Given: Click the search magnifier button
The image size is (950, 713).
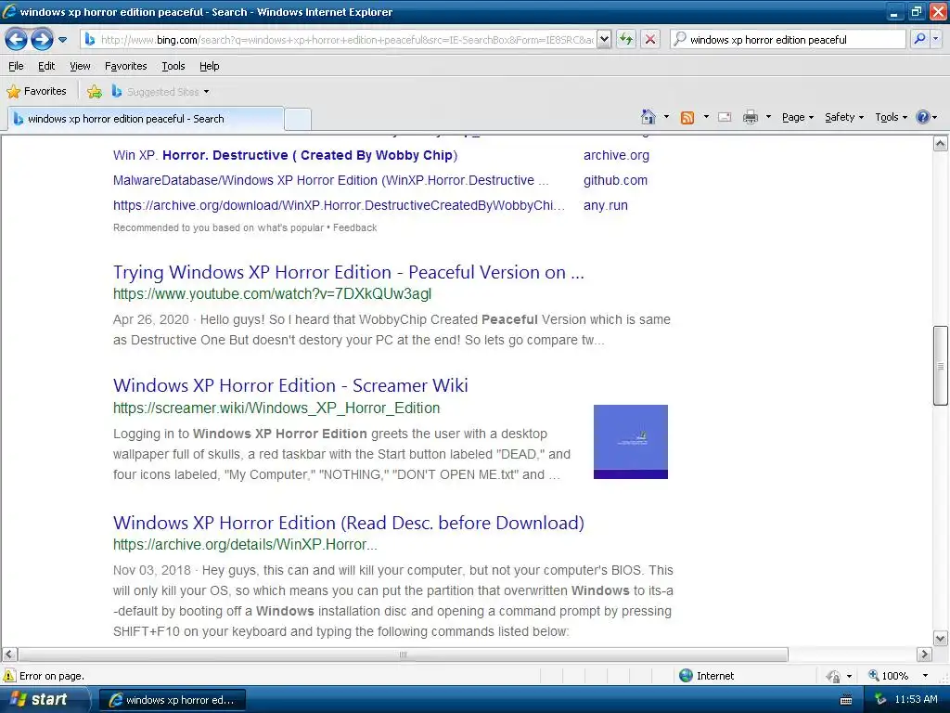Looking at the screenshot, I should 919,39.
